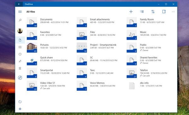Click the user profile avatar

point(20,31)
